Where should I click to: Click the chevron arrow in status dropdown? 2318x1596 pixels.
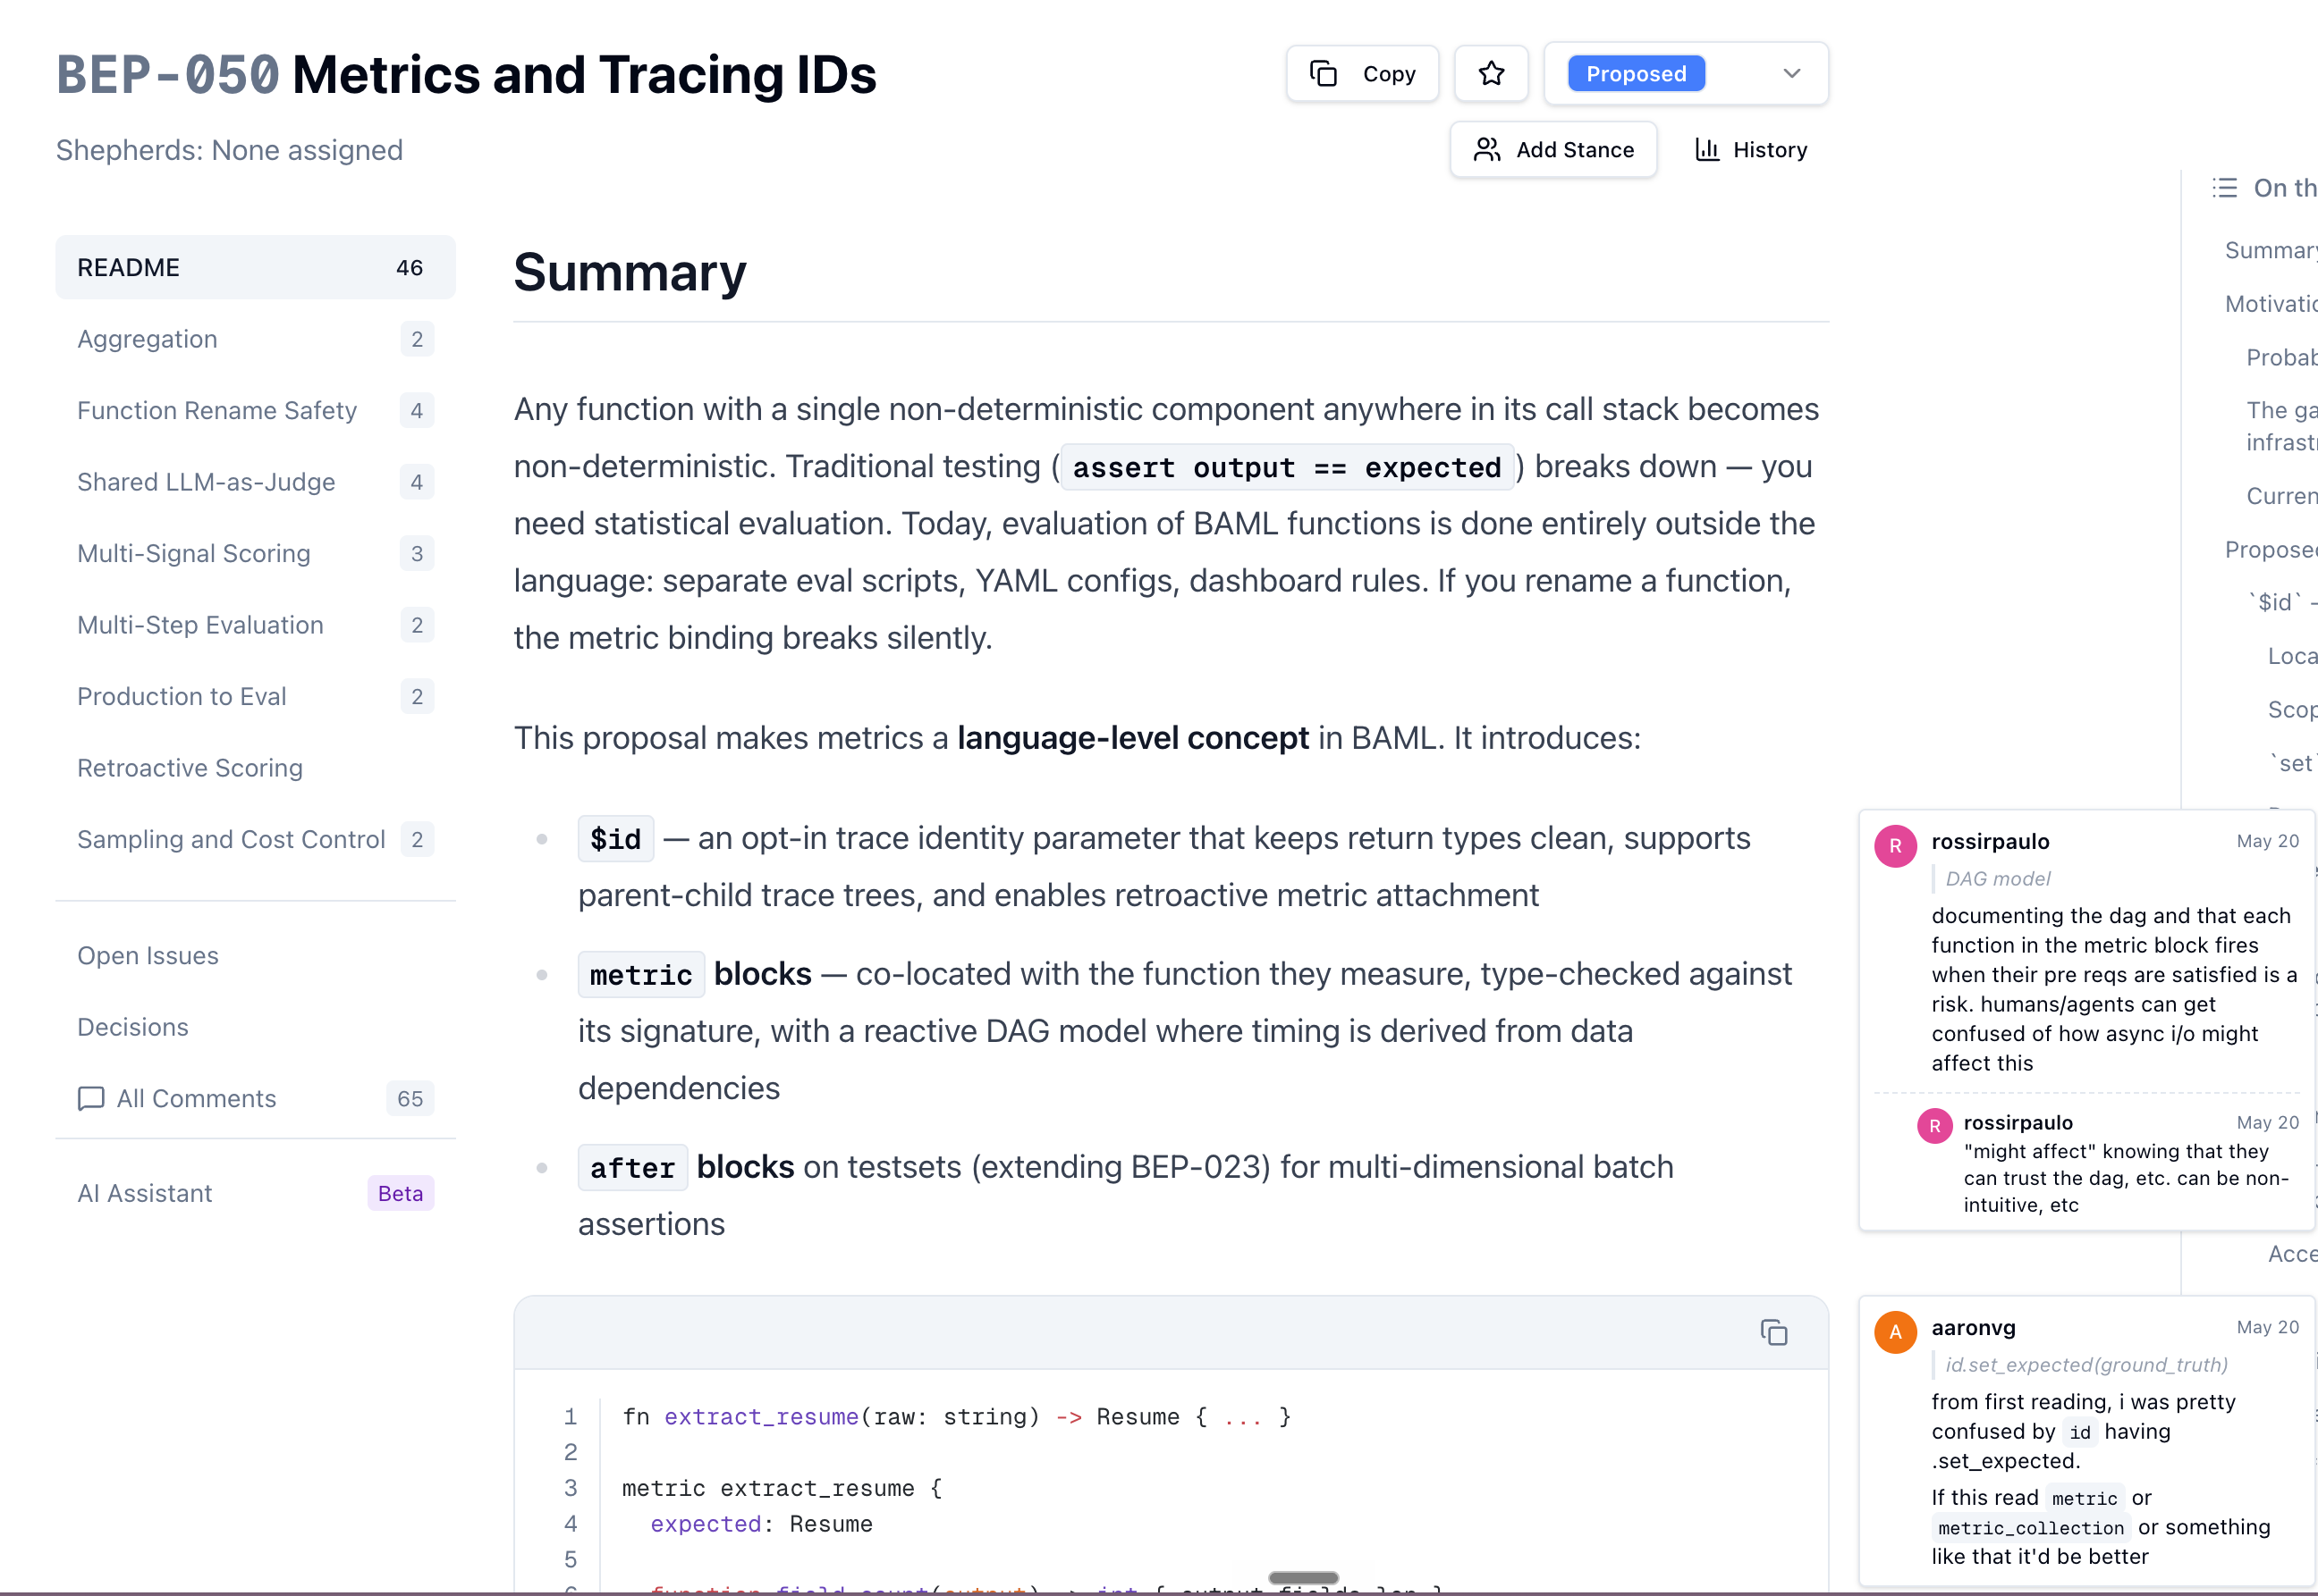(1791, 73)
